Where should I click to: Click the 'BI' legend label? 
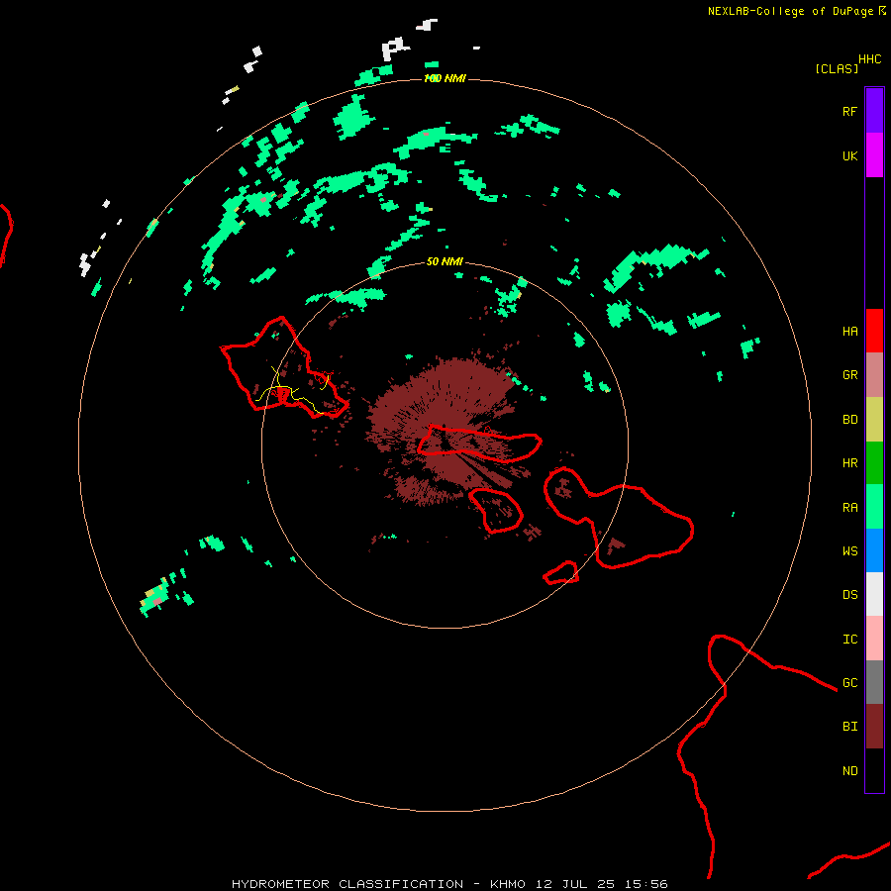coord(849,727)
